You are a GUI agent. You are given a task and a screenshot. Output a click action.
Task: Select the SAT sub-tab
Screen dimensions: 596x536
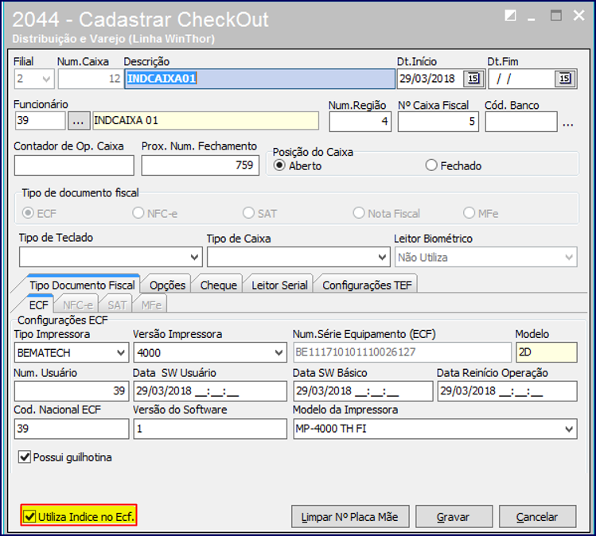[117, 305]
